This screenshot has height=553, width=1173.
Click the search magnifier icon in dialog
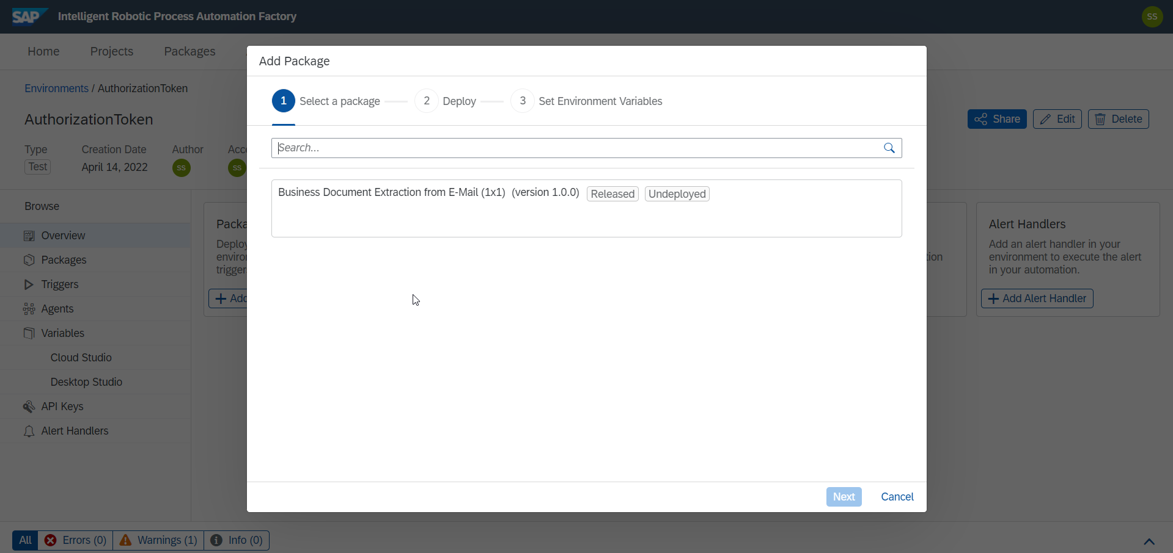(x=889, y=148)
